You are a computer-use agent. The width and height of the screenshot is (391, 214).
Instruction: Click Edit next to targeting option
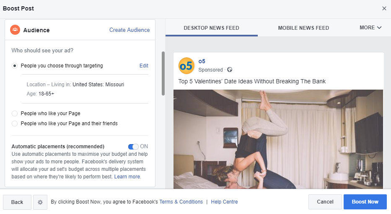pyautogui.click(x=144, y=65)
